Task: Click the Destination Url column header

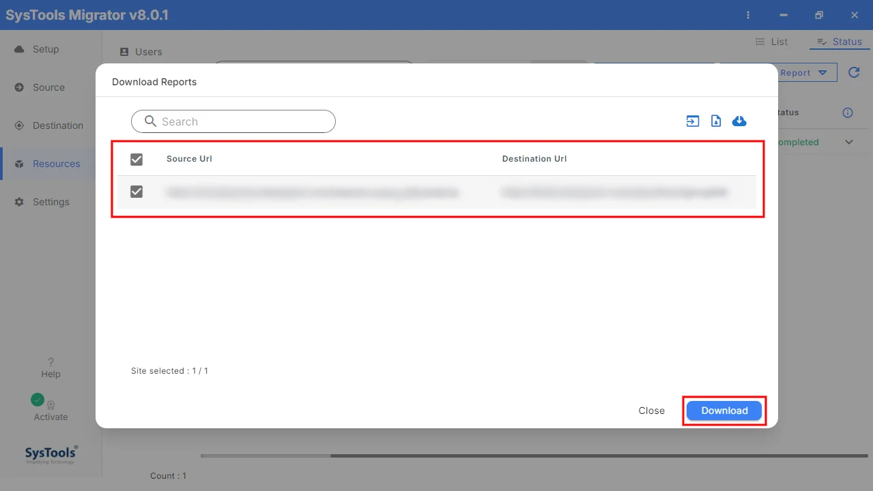Action: point(534,159)
